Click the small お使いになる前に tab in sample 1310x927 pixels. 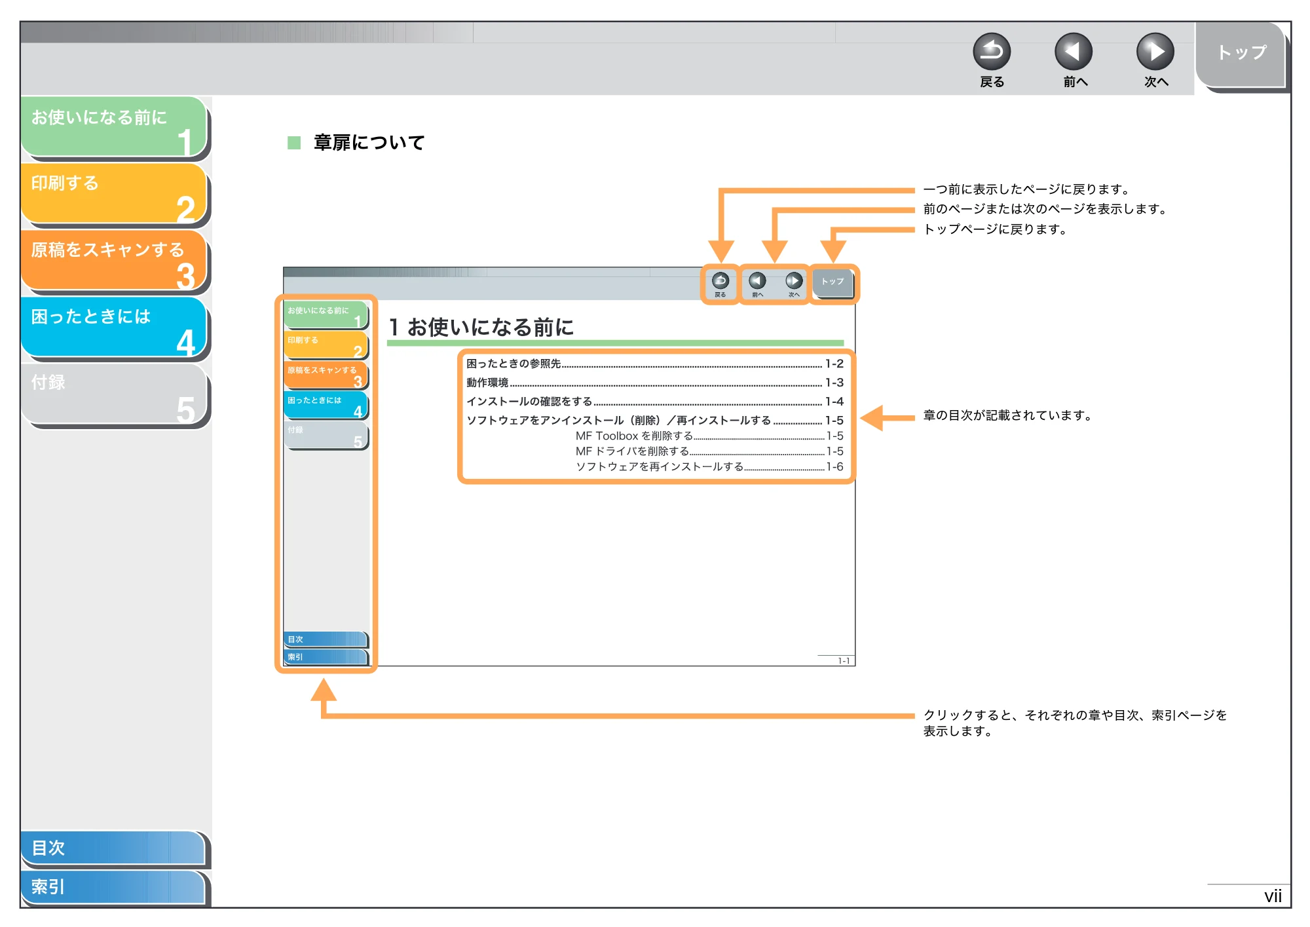[326, 314]
